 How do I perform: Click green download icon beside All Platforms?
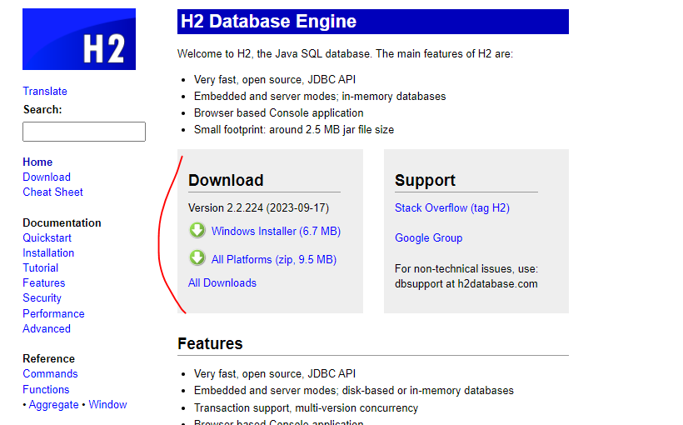[x=197, y=258]
